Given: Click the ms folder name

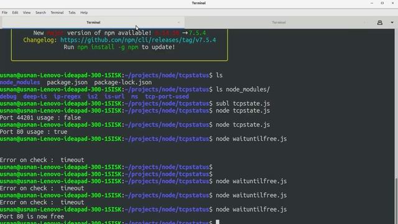Looking at the screenshot, I should pos(134,96).
